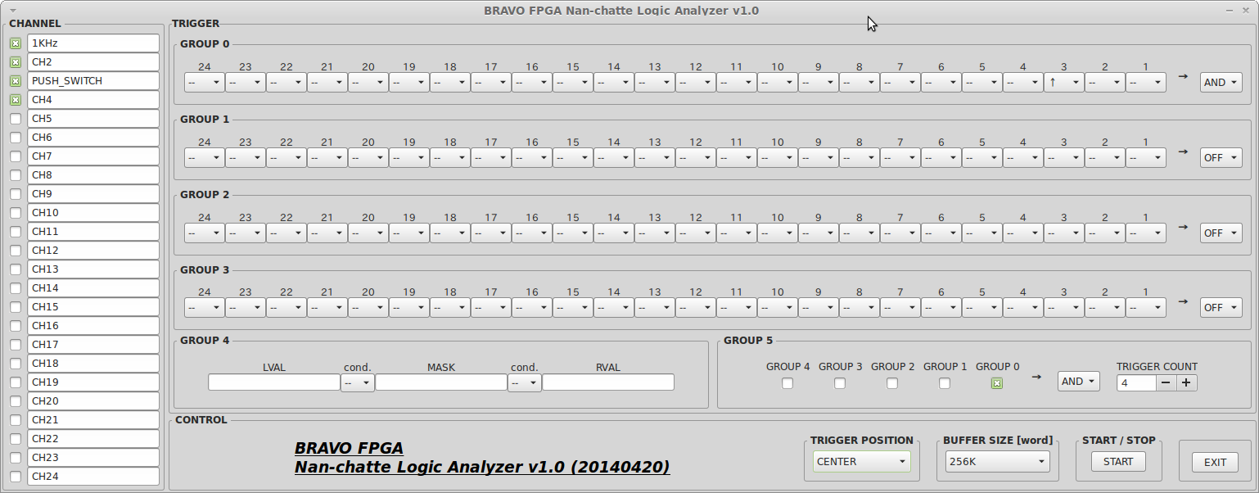This screenshot has height=493, width=1259.
Task: Open the Group 1 OFF dropdown
Action: pos(1221,157)
